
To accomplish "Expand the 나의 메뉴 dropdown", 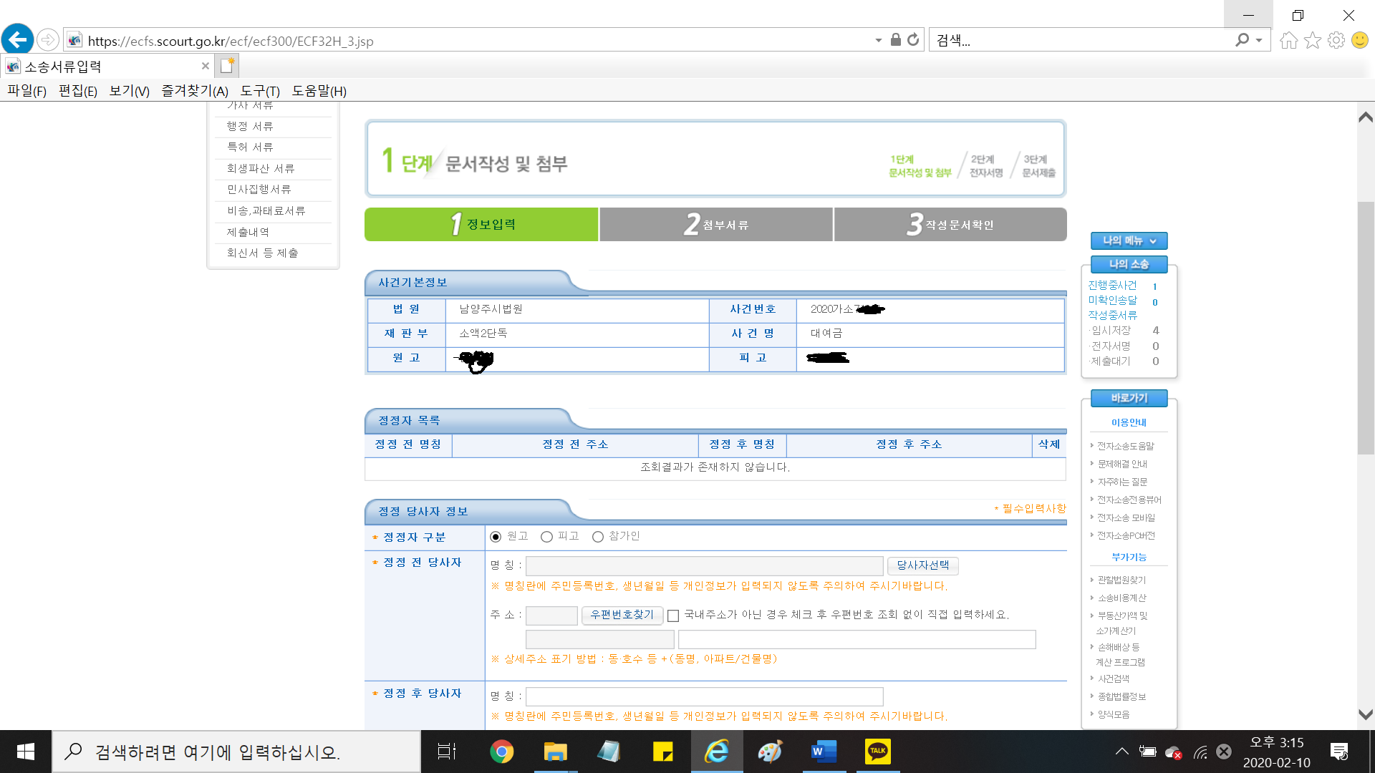I will pos(1129,241).
